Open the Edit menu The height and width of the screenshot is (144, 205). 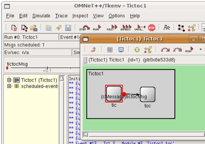[23, 16]
